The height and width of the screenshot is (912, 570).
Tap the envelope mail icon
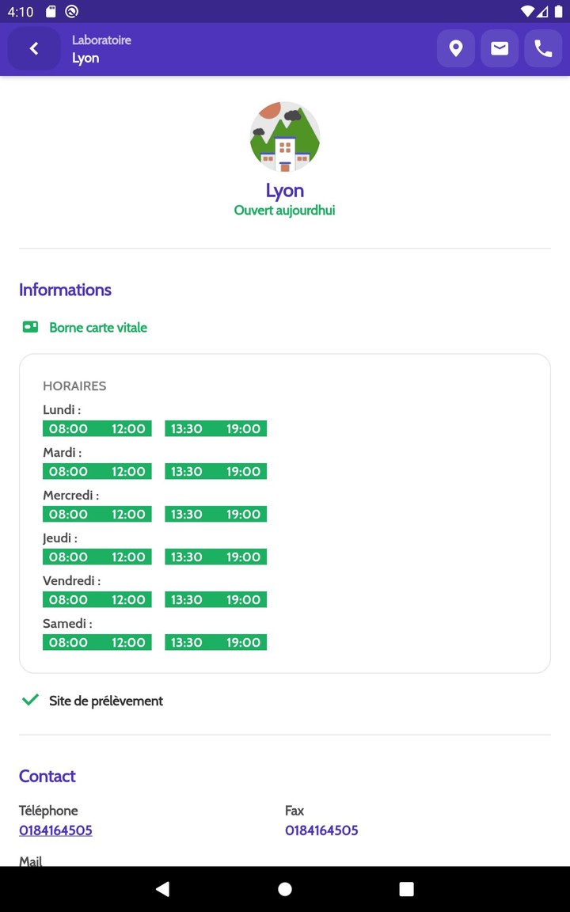coord(500,49)
